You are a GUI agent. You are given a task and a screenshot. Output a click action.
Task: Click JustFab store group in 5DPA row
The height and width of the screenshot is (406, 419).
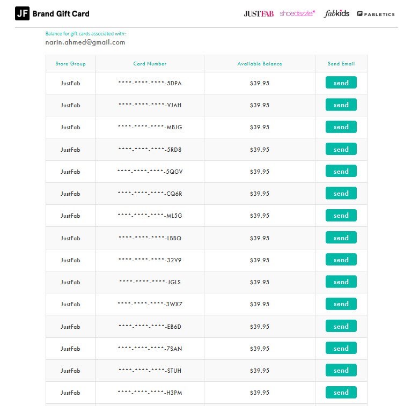click(x=70, y=83)
